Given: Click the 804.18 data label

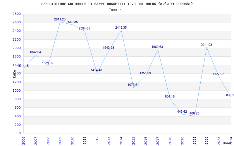Looking at the screenshot, I should pos(170,97).
